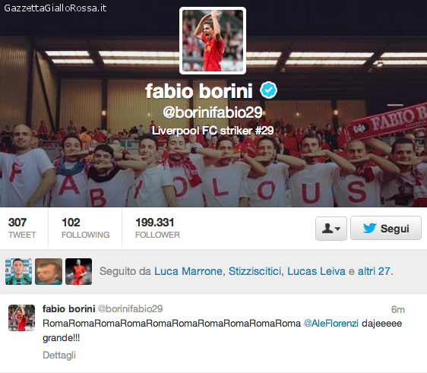427x373 pixels.
Task: Click the @AleFlorenzi mention in tweet
Action: pos(331,324)
